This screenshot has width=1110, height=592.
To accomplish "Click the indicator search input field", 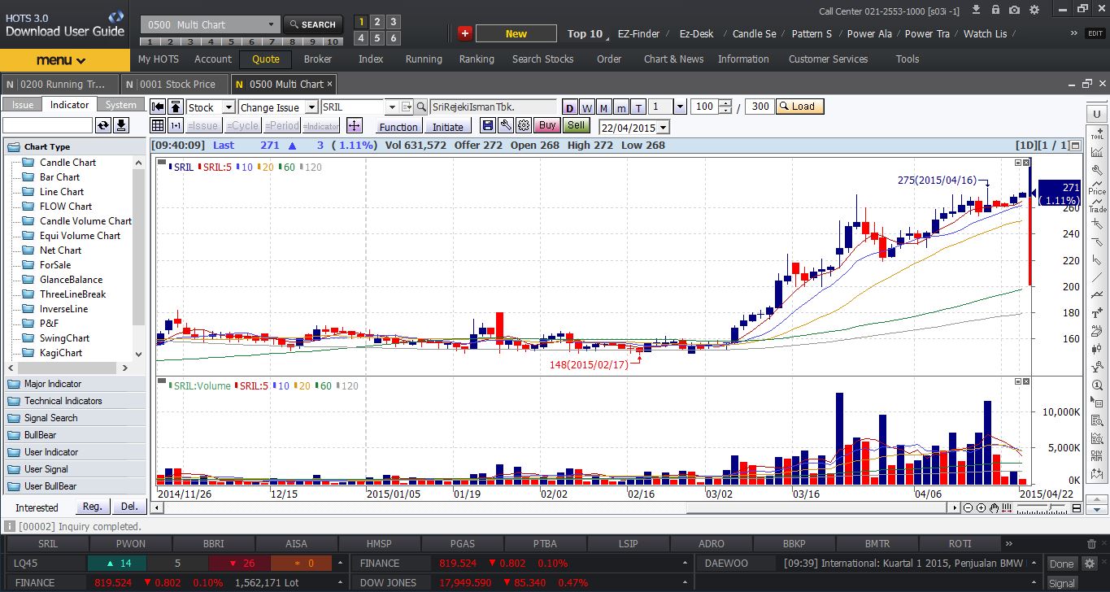I will point(48,125).
